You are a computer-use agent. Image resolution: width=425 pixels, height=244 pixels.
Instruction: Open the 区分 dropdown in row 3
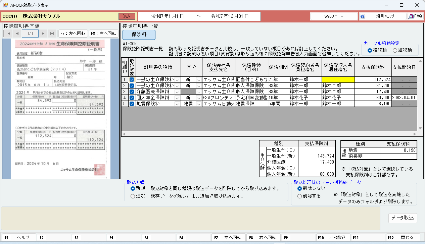(198, 92)
